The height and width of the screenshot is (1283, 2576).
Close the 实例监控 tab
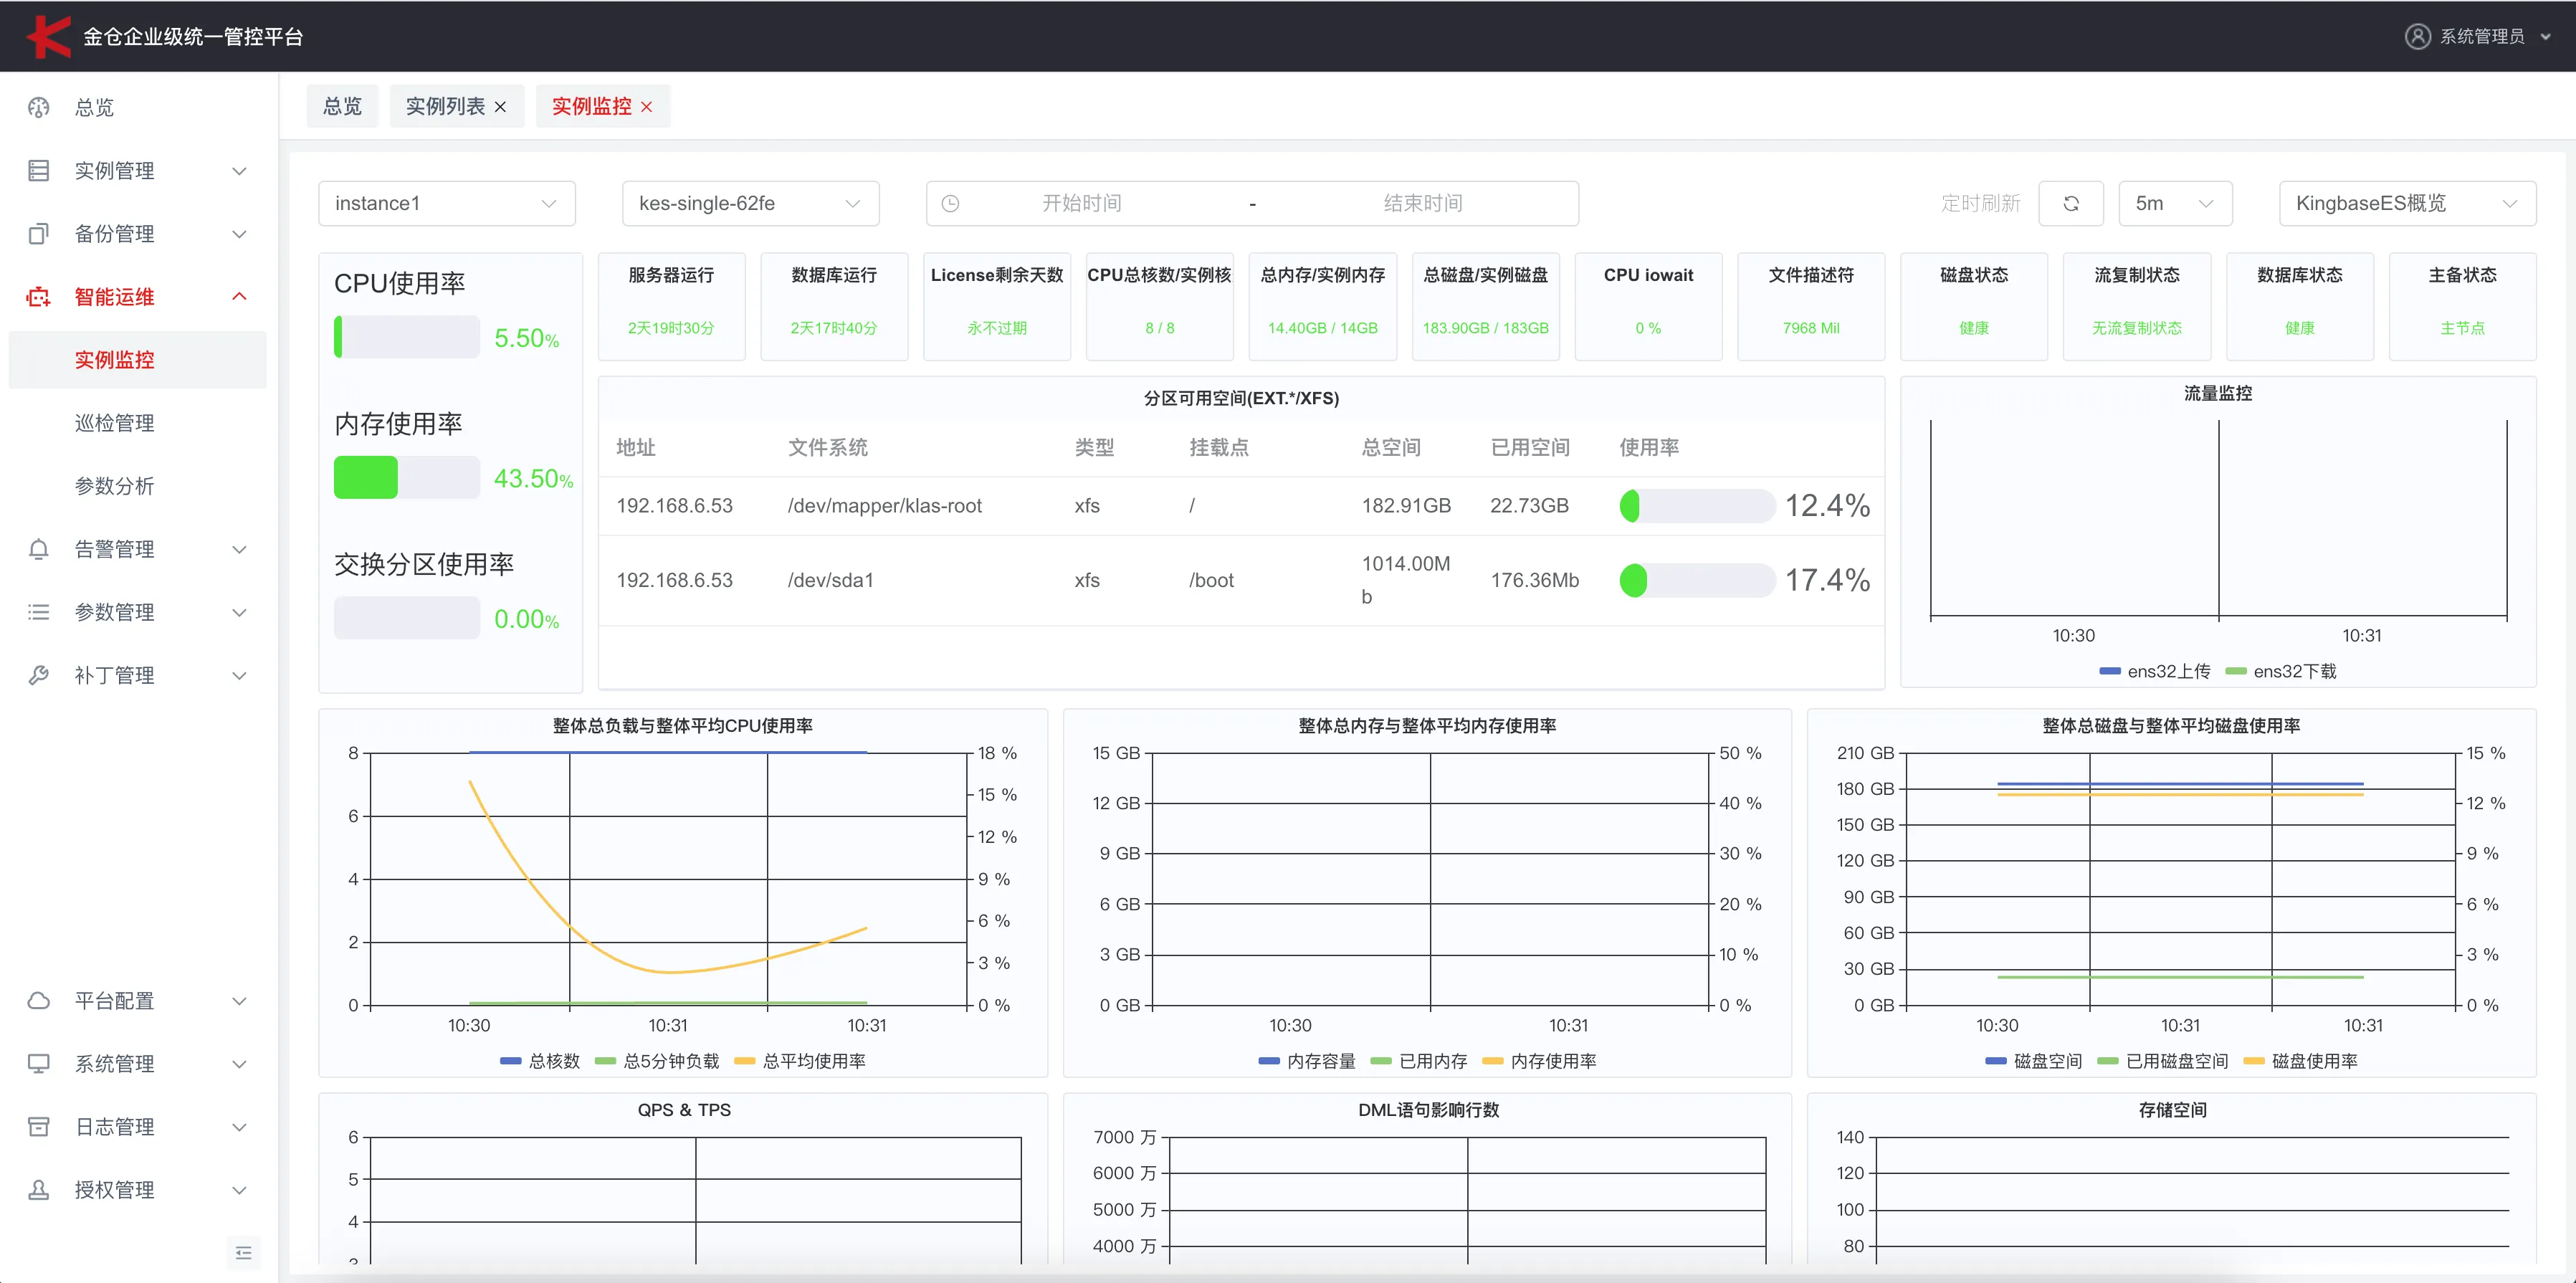[647, 106]
